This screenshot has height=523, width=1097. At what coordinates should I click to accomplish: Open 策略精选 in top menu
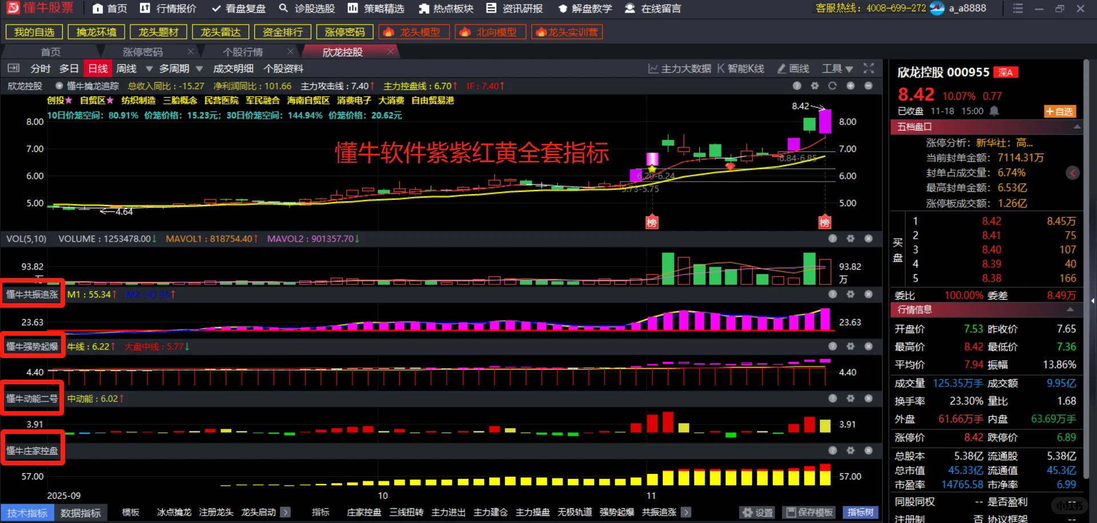tap(377, 9)
